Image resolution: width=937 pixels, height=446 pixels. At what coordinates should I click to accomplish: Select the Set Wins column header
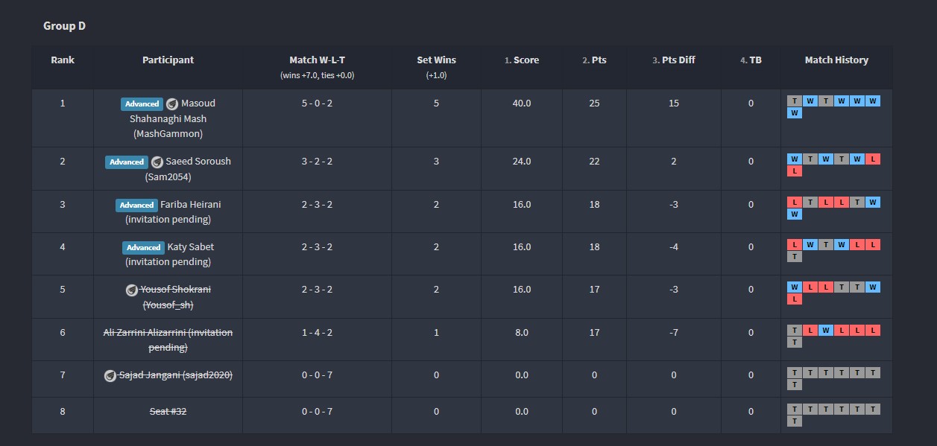(x=436, y=60)
